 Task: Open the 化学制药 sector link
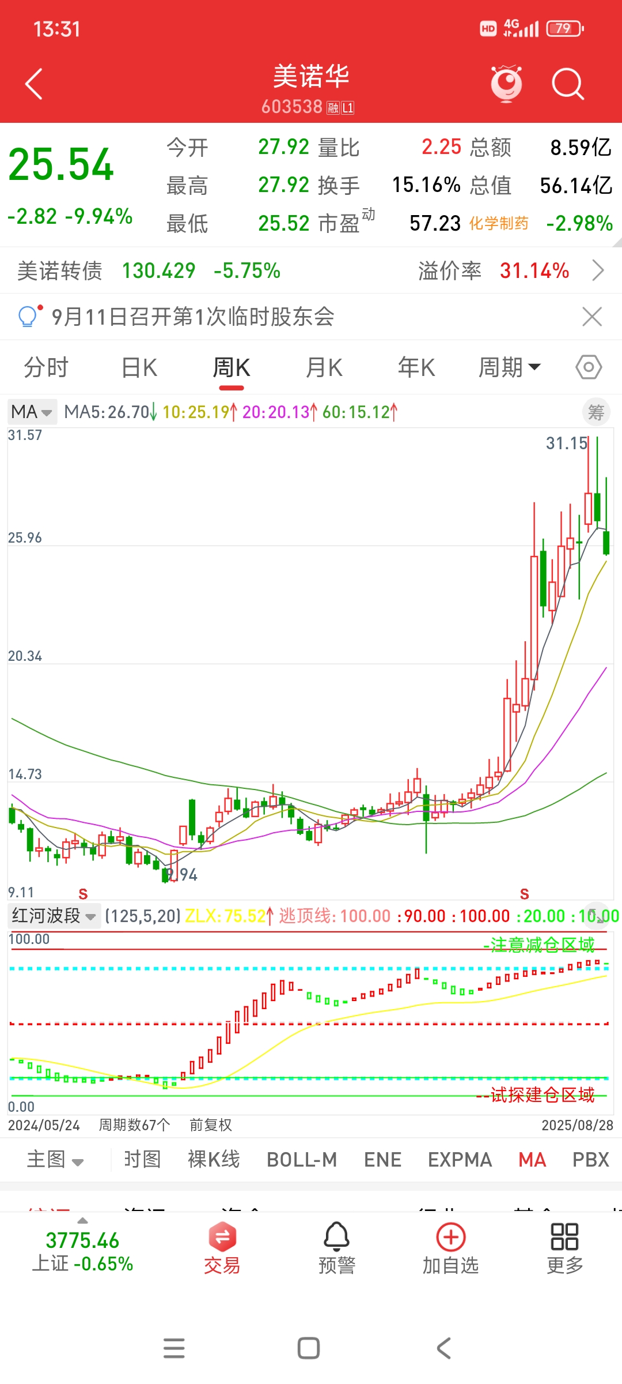pyautogui.click(x=499, y=223)
